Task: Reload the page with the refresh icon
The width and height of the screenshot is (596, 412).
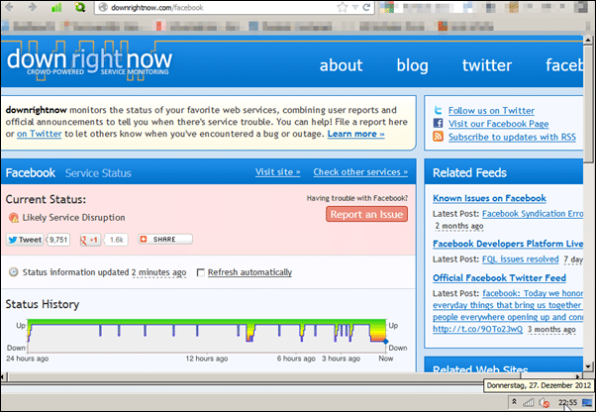Action: [x=366, y=7]
